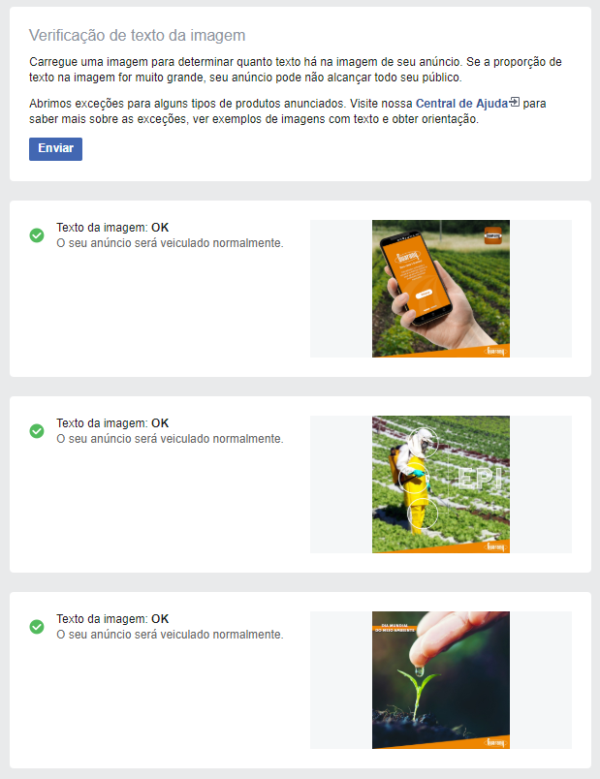Click the first Texto da imagem: OK label
This screenshot has height=779, width=600.
(x=112, y=228)
